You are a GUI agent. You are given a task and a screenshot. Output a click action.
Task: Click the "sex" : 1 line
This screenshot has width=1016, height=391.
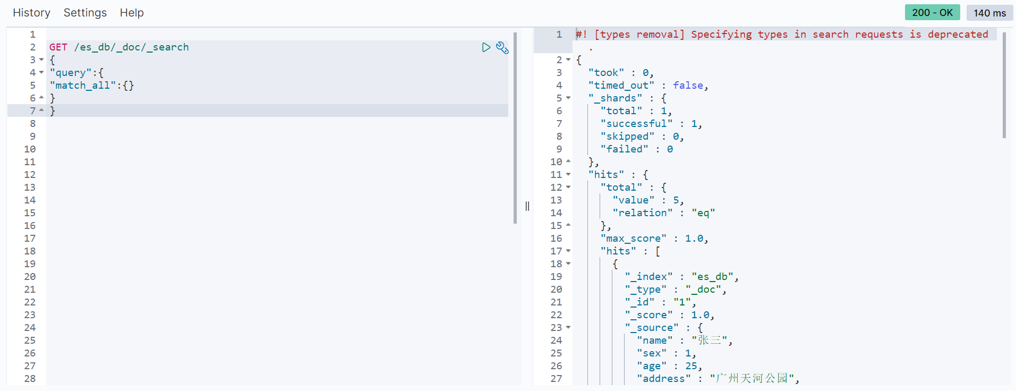(667, 353)
